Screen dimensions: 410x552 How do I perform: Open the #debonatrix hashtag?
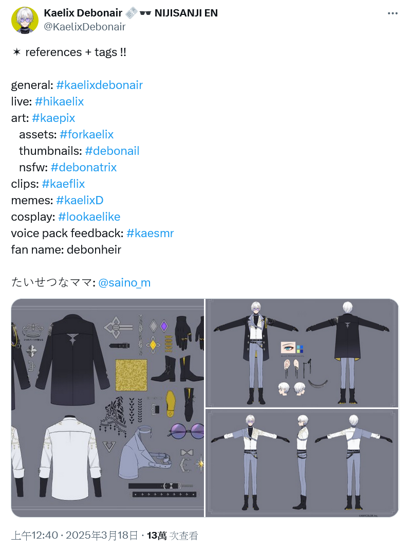[x=84, y=167]
